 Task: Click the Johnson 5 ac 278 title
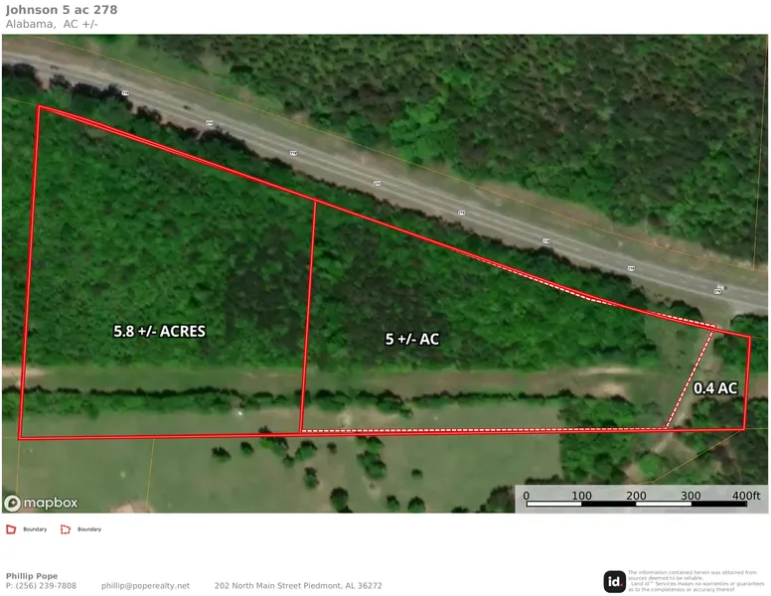(61, 10)
